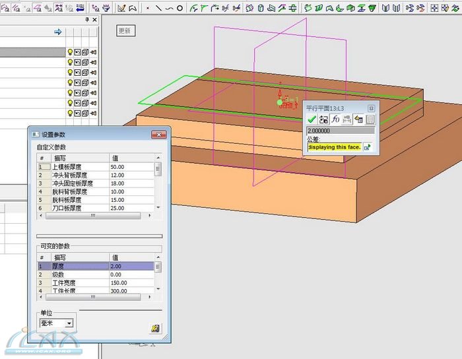Toggle the light bulb visibility in last row
Viewport: 462px width, 359px height.
[x=69, y=112]
